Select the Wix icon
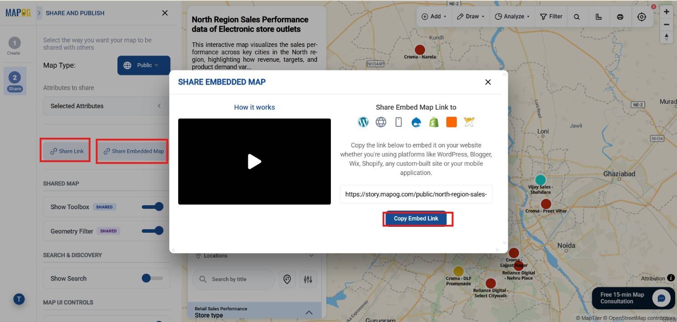 pyautogui.click(x=469, y=122)
